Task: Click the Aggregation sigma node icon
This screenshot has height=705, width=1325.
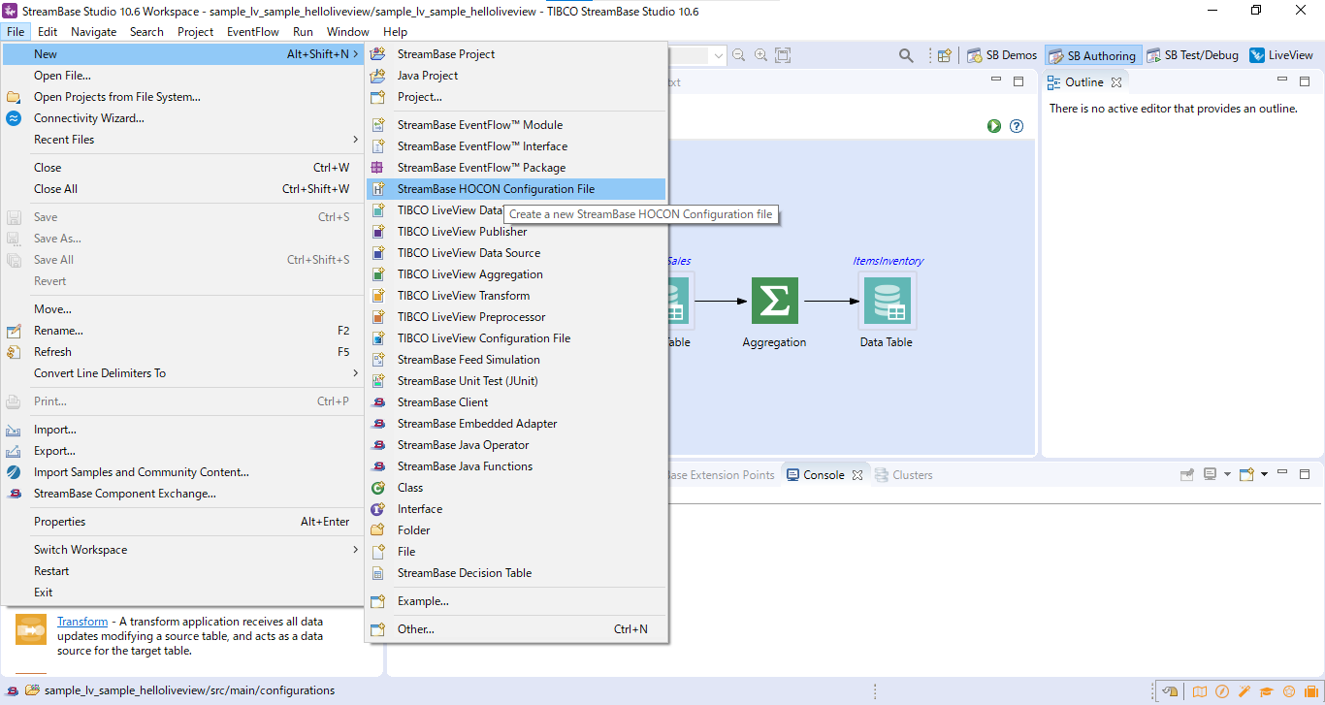Action: point(774,301)
